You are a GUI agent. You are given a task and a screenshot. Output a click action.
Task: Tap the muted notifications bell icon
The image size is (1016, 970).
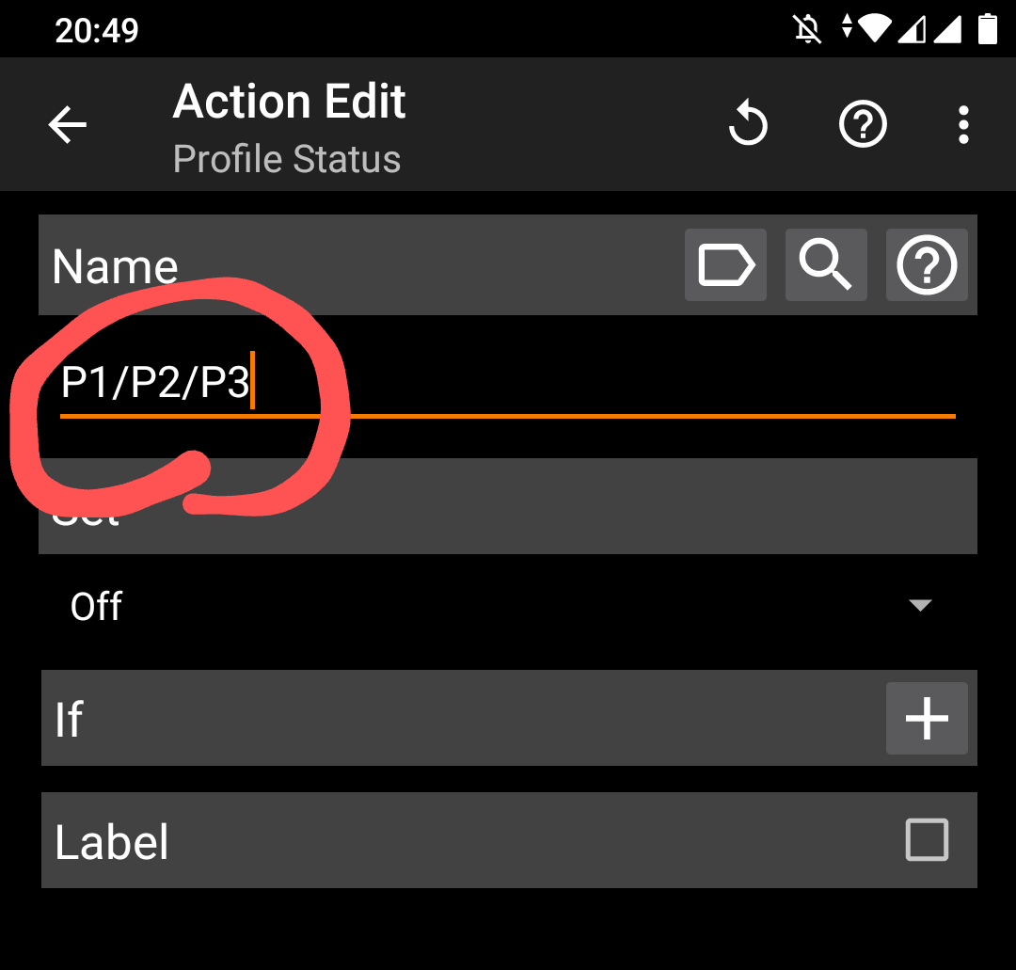tap(806, 29)
